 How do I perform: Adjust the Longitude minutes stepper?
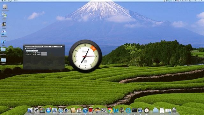(40, 55)
